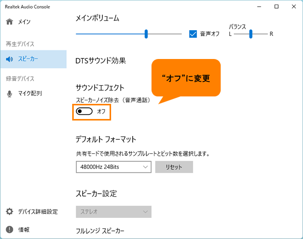The width and height of the screenshot is (303, 239).
Task: Click the microphone icon for マイク配列
Action: pyautogui.click(x=9, y=94)
